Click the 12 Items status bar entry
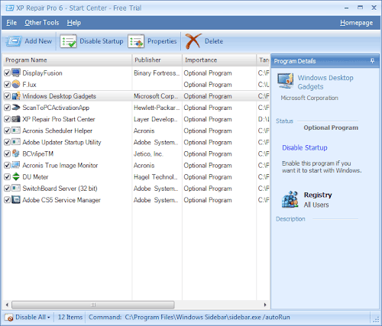The width and height of the screenshot is (382, 326). pos(70,318)
